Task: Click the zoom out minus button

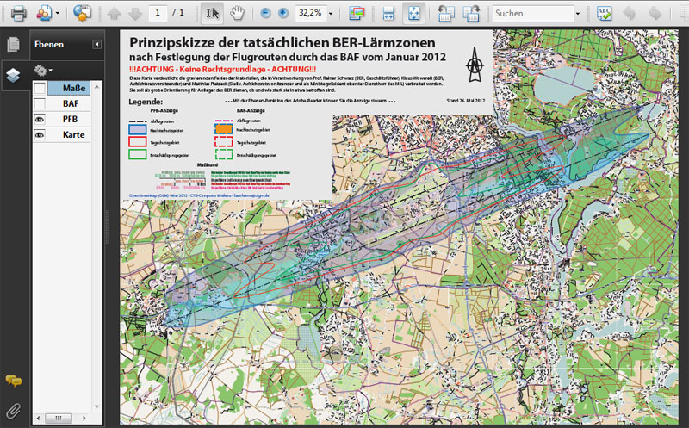Action: point(265,13)
